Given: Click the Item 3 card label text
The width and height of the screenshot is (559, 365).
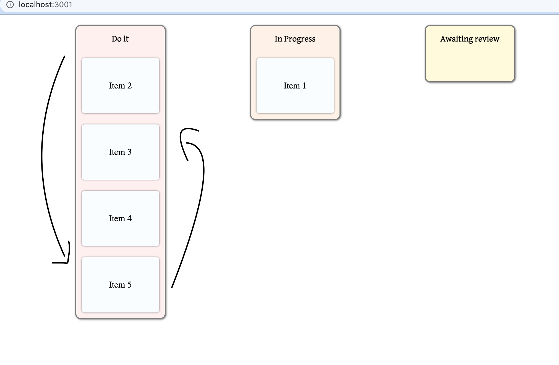Looking at the screenshot, I should [120, 152].
